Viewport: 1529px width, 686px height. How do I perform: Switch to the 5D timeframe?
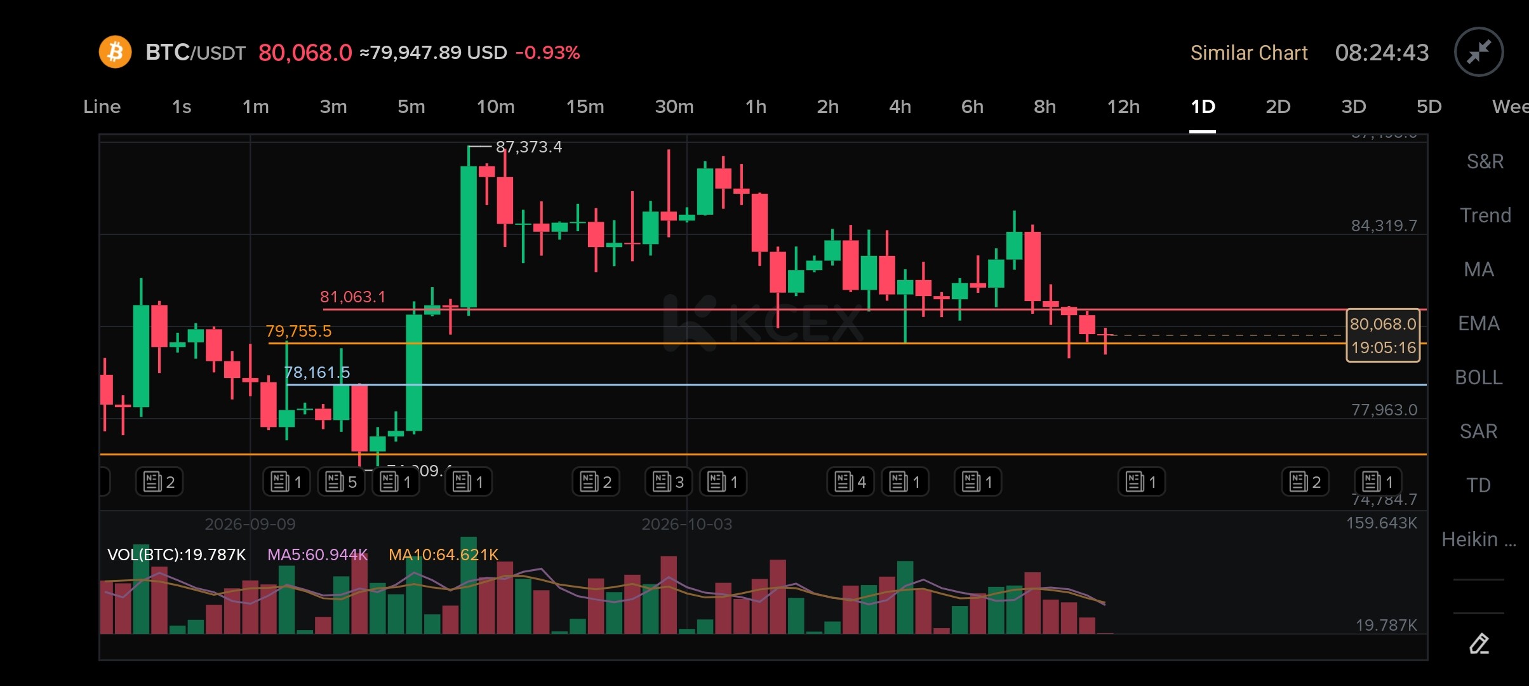pyautogui.click(x=1429, y=107)
